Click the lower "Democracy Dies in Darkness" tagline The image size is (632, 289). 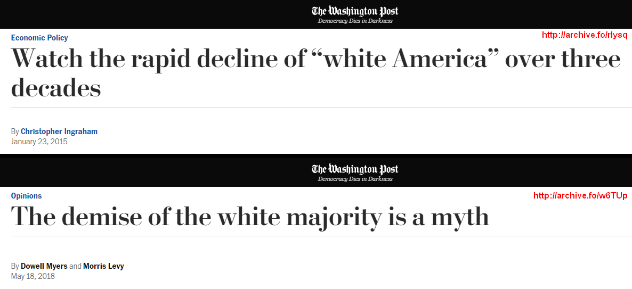355,179
